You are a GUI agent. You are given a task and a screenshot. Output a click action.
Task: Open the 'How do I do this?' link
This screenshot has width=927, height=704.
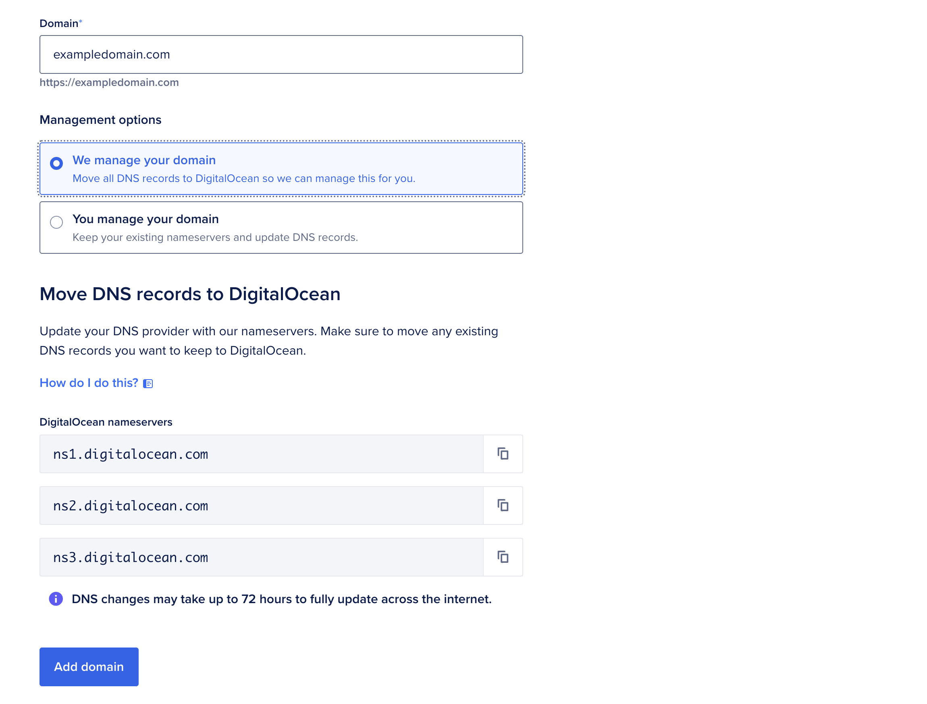(88, 382)
